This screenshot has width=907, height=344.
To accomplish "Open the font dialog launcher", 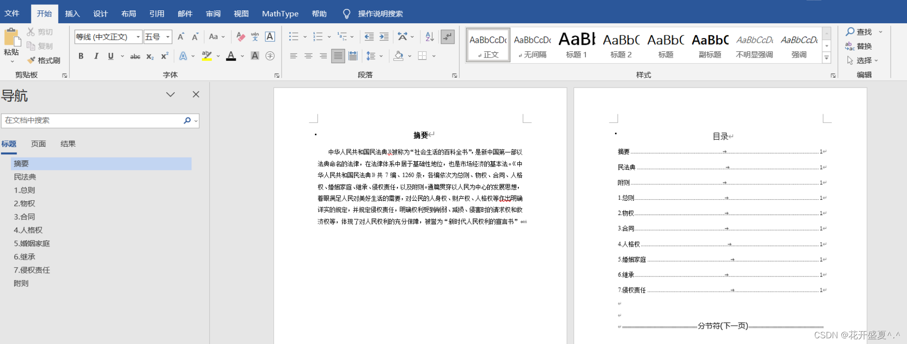I will click(277, 75).
